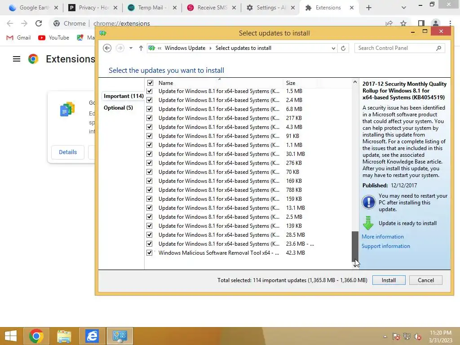Screen dimensions: 460x345
Task: Open a new Chrome tab
Action: tap(369, 8)
